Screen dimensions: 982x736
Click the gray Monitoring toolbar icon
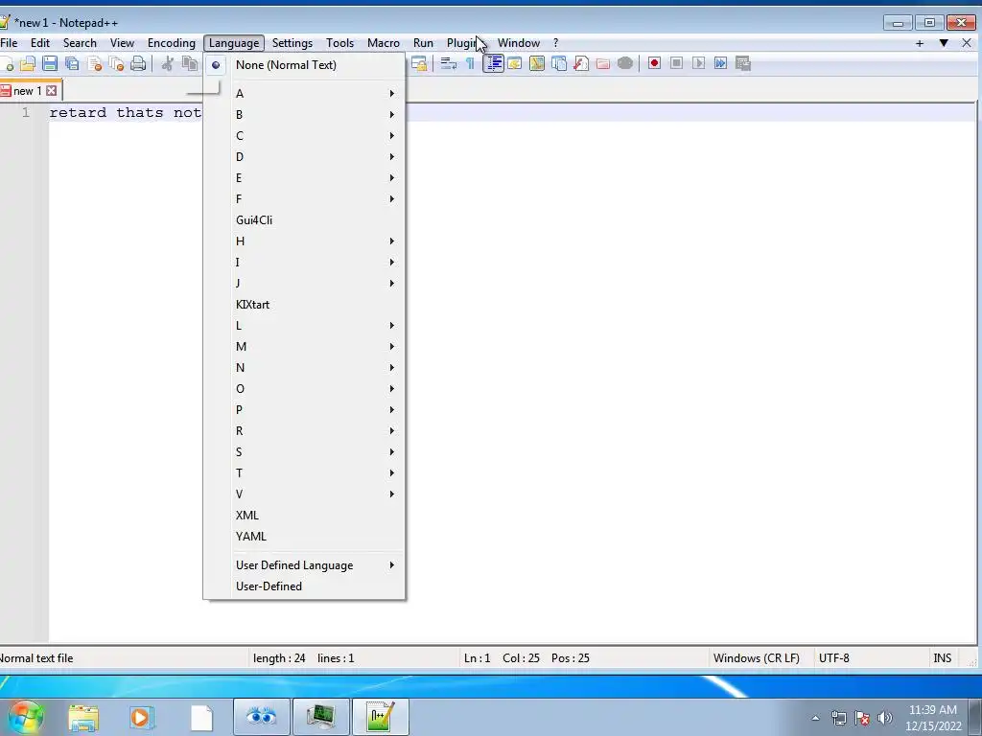pos(625,63)
